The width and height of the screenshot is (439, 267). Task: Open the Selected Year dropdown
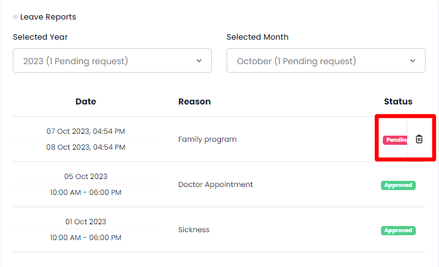112,61
